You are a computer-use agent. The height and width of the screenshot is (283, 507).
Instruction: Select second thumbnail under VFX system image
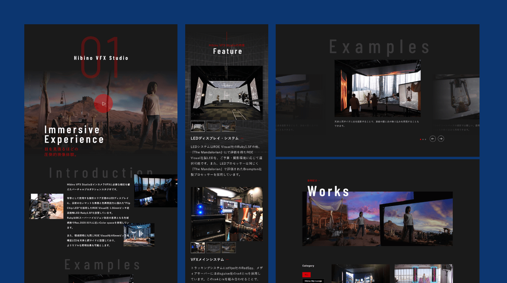point(213,247)
